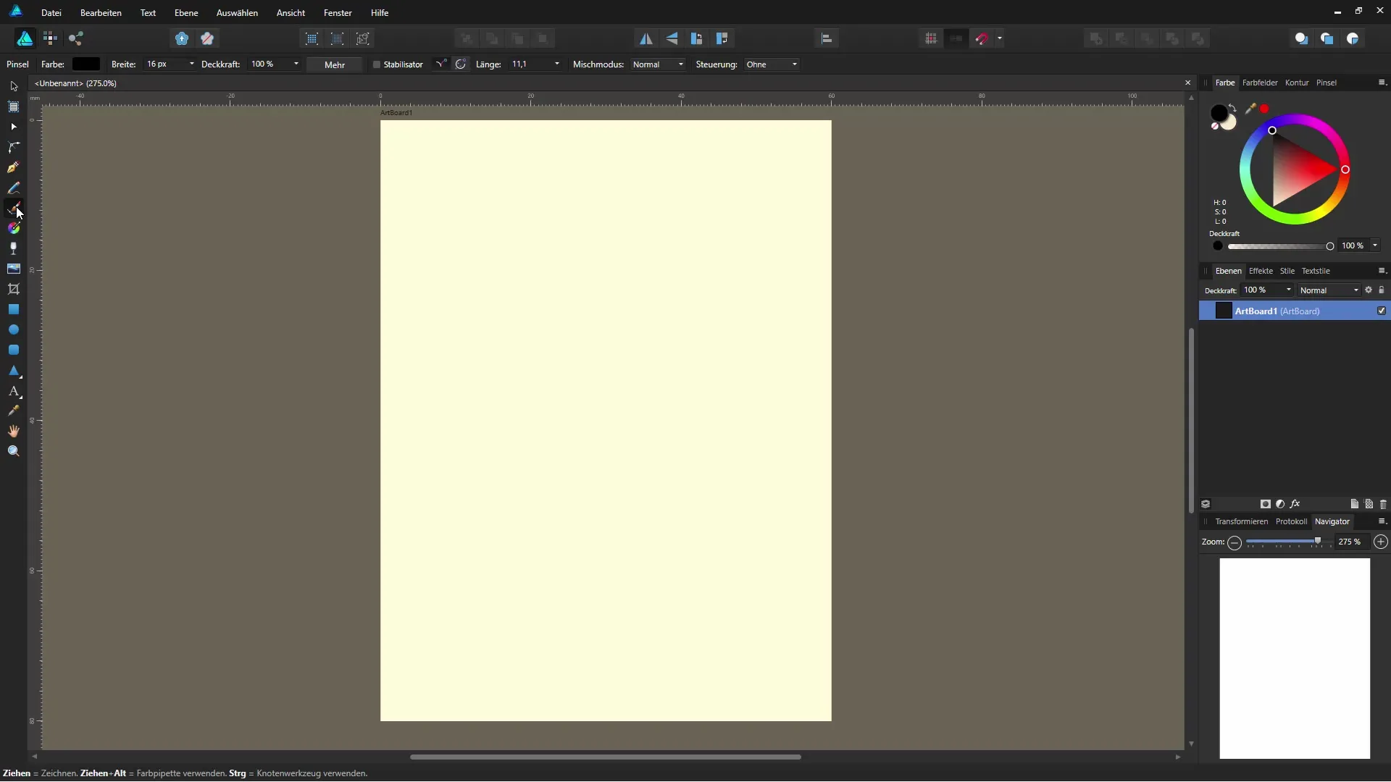
Task: Select the Pencil tool
Action: pyautogui.click(x=14, y=188)
